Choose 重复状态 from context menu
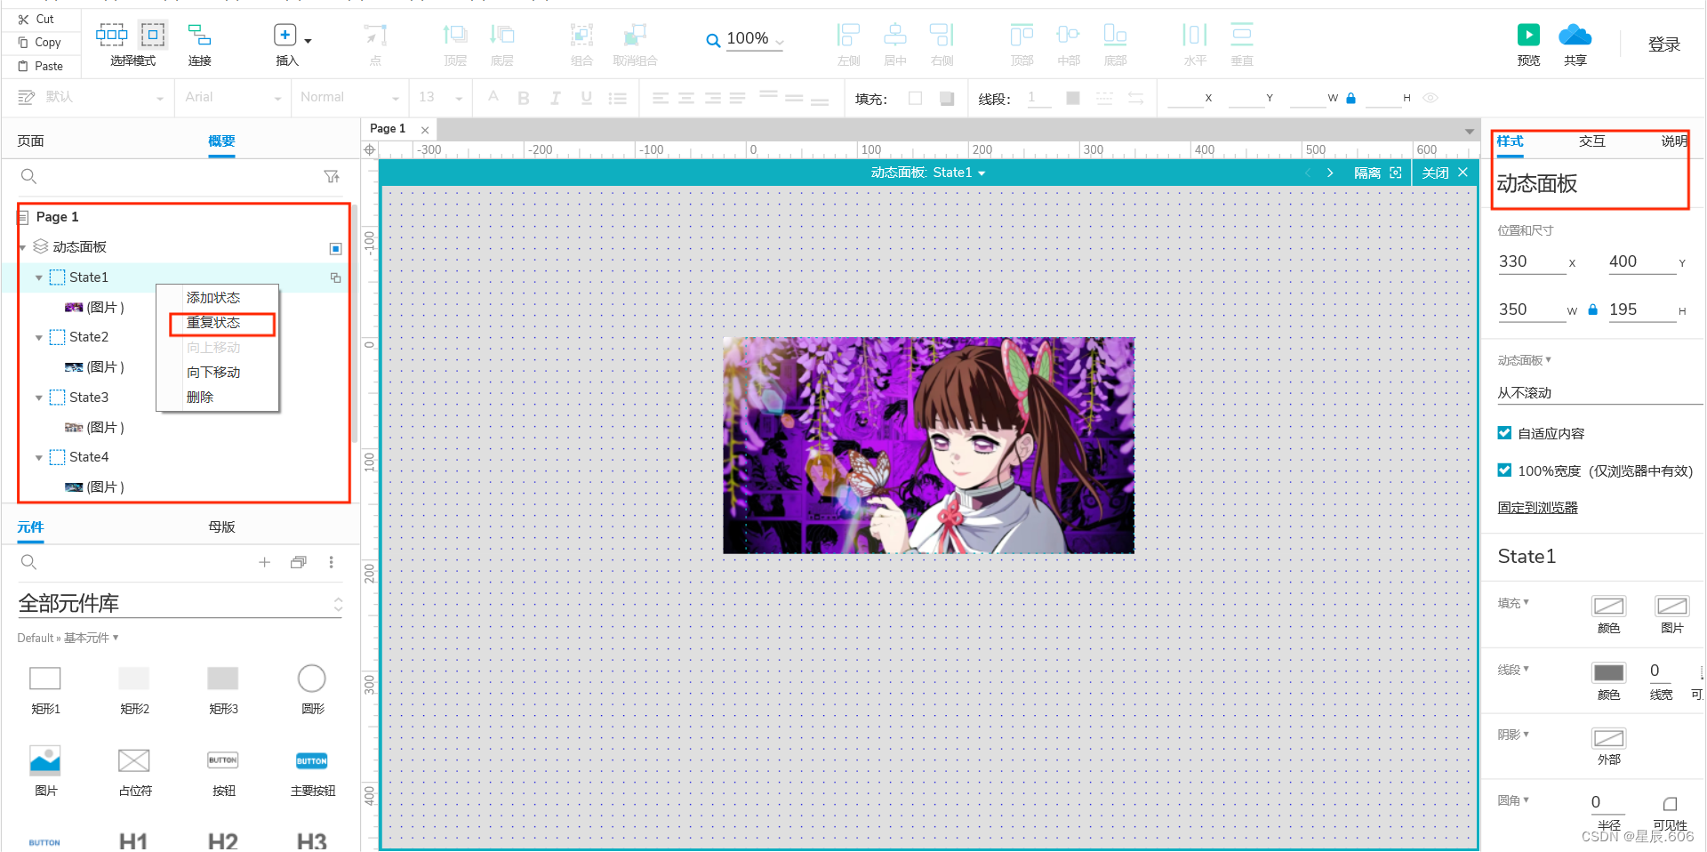The image size is (1707, 852). (x=213, y=323)
